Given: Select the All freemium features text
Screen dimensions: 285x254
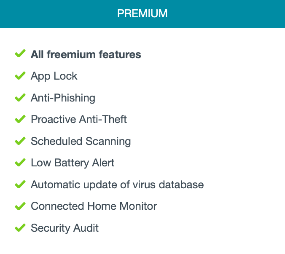Looking at the screenshot, I should click(86, 54).
